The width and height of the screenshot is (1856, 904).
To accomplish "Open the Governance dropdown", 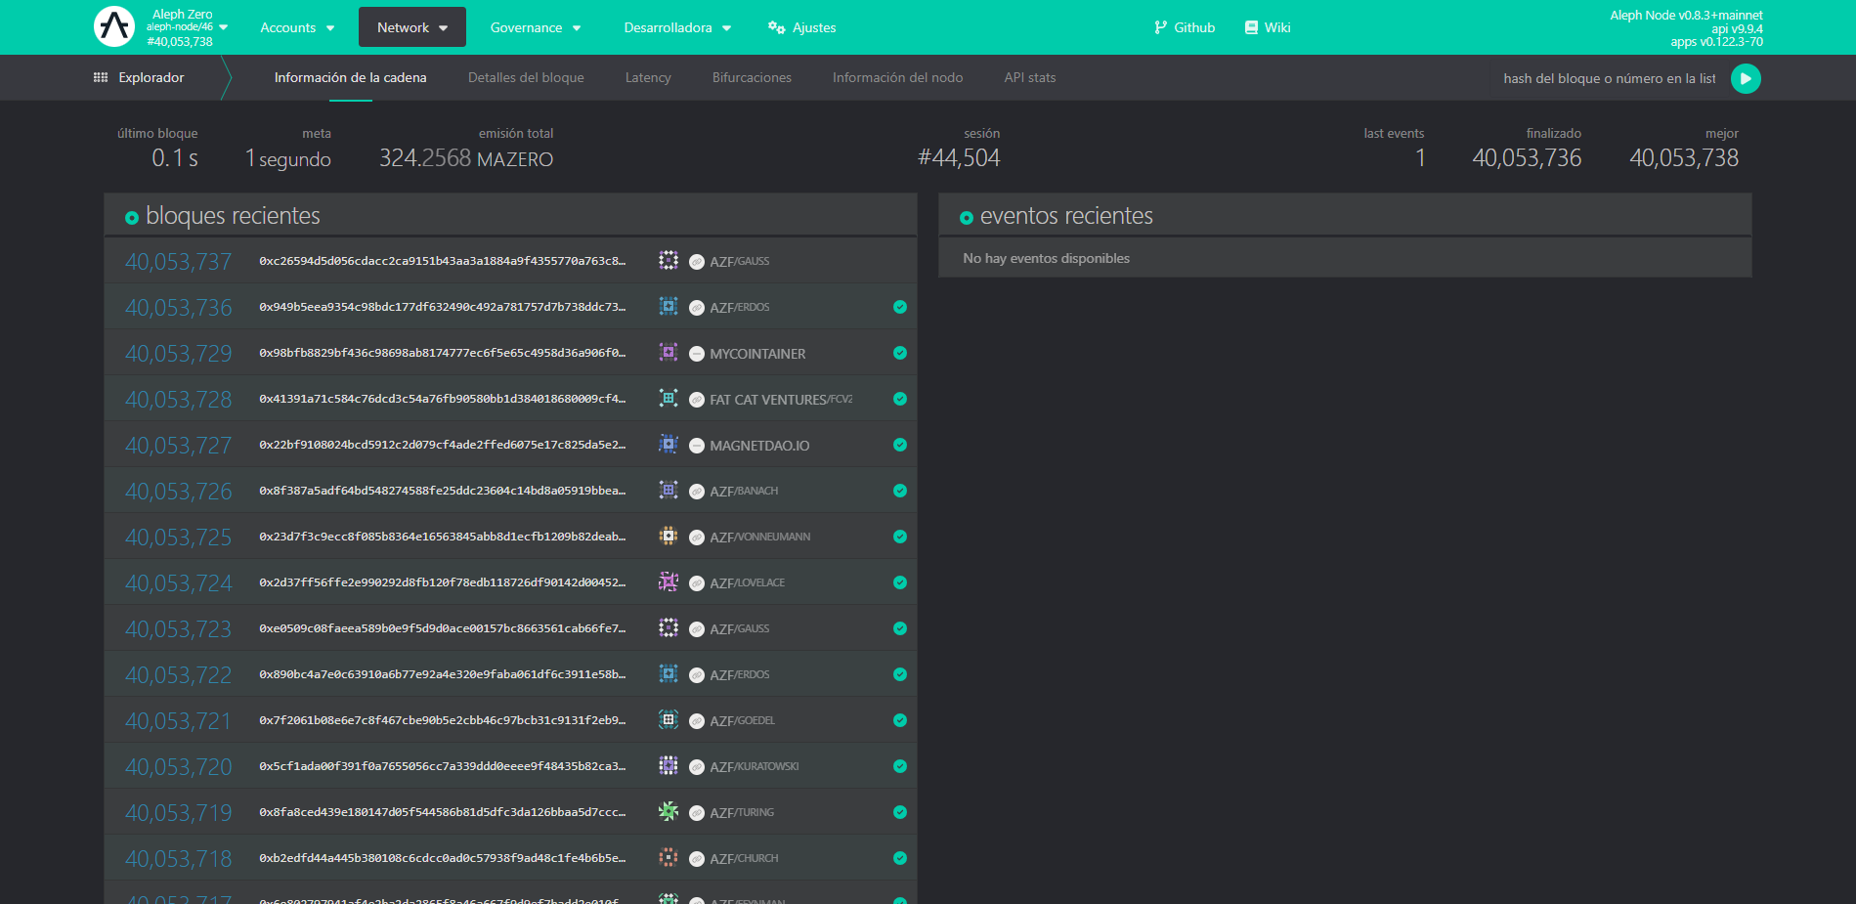I will point(536,27).
